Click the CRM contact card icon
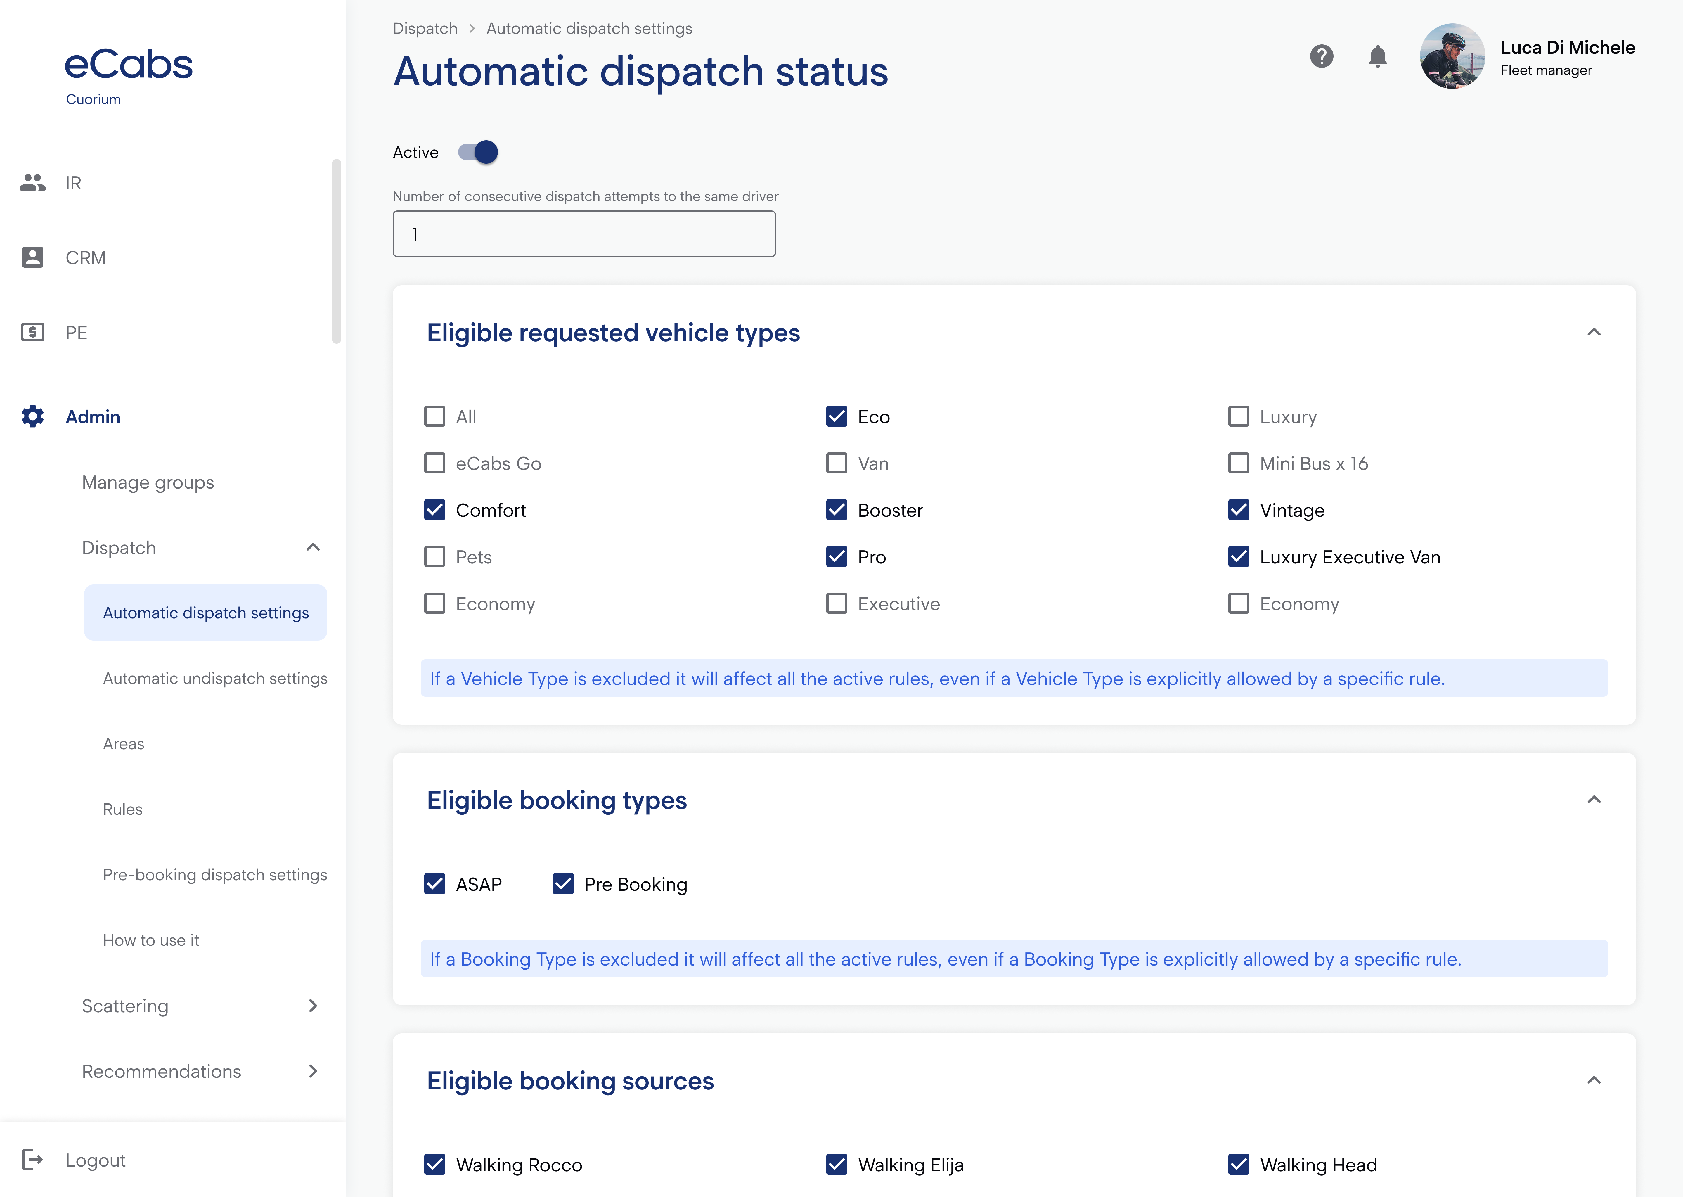This screenshot has height=1197, width=1683. (32, 257)
